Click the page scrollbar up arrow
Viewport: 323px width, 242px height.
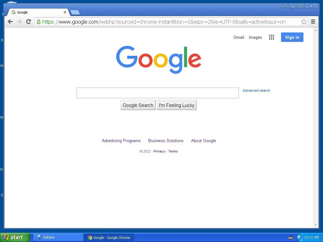click(315, 30)
